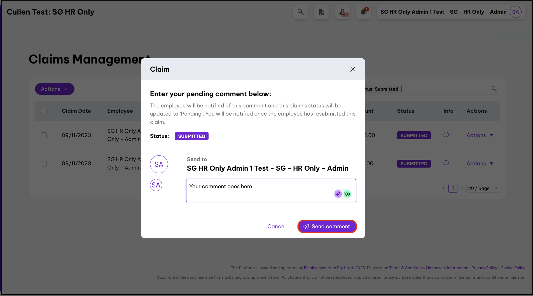Open the organisation building icon
Screen dimensions: 533x296
(x=321, y=12)
